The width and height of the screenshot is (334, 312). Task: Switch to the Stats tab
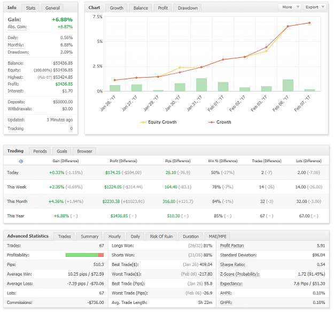(30, 8)
